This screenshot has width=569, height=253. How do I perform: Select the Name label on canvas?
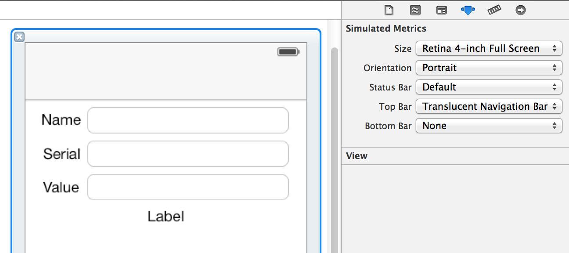61,119
